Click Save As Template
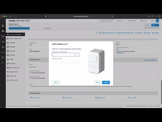This screenshot has height=122, width=162. [x=106, y=33]
